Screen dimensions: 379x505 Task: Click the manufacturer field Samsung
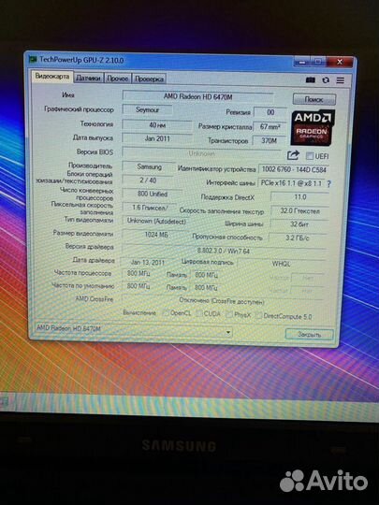[x=149, y=166]
